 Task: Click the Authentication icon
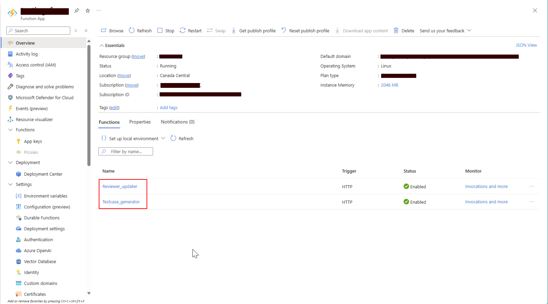point(19,239)
